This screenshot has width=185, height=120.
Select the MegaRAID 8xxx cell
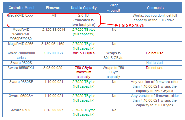(21, 16)
